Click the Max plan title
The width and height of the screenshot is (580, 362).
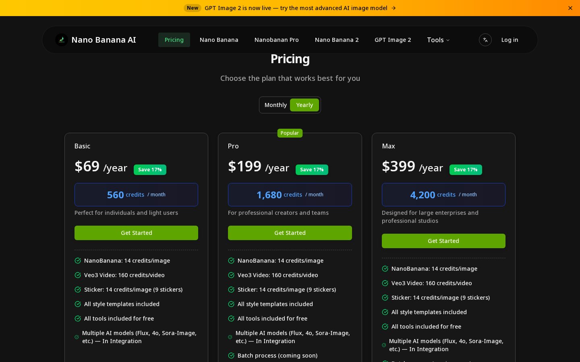tap(388, 146)
